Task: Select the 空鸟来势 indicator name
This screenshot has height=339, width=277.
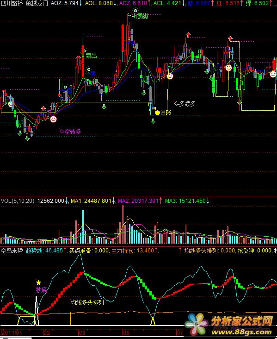Action: [x=12, y=251]
